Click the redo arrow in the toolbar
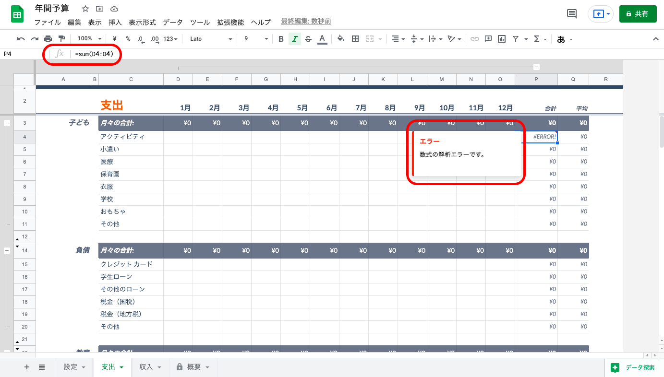This screenshot has width=664, height=377. (34, 39)
